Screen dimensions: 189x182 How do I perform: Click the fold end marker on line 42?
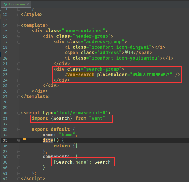point(19,179)
